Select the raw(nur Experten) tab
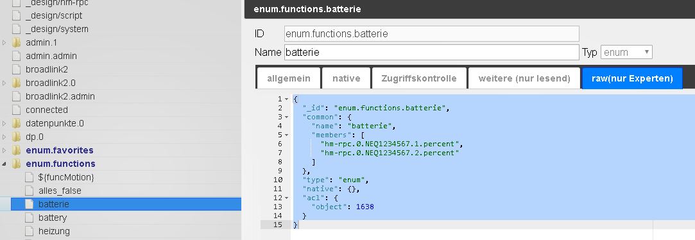This screenshot has width=695, height=240. coord(632,78)
